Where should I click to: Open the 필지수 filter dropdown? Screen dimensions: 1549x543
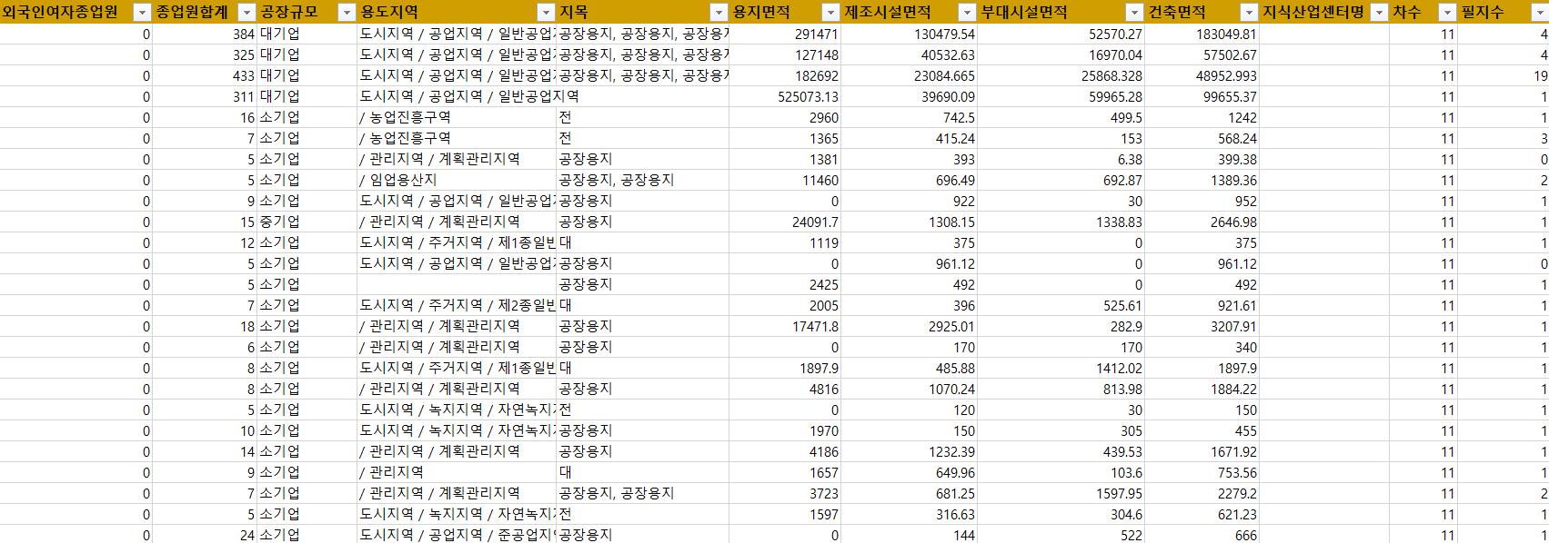[1538, 13]
